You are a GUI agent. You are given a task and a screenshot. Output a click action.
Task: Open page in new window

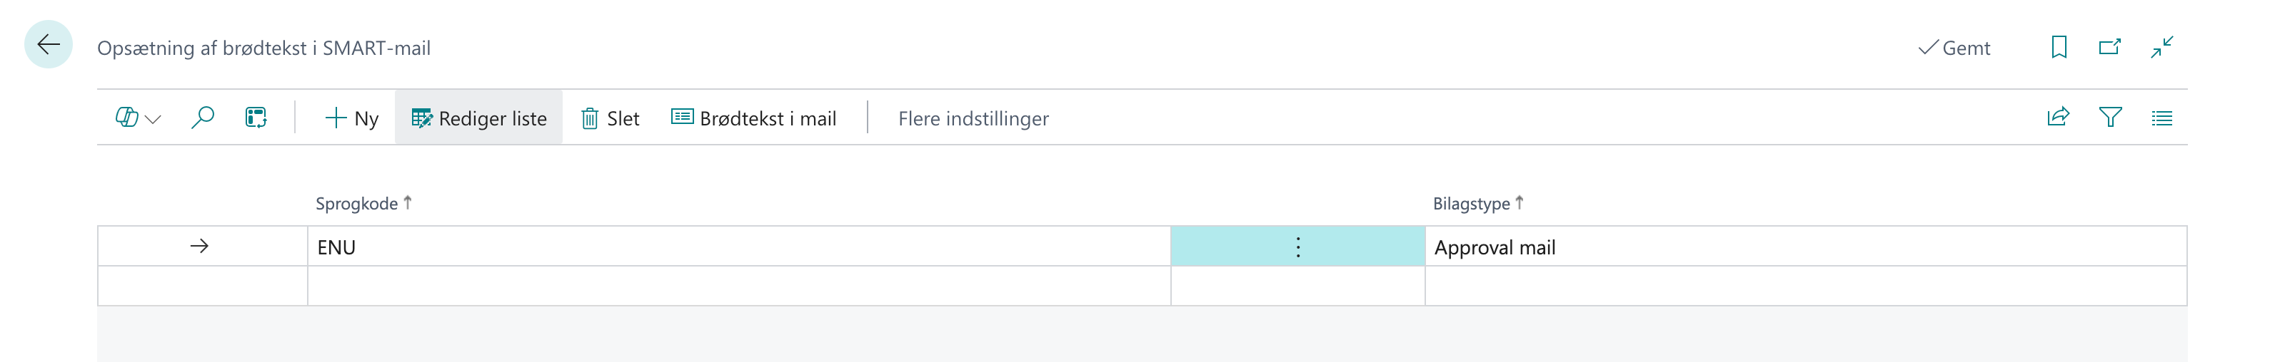pos(2109,47)
